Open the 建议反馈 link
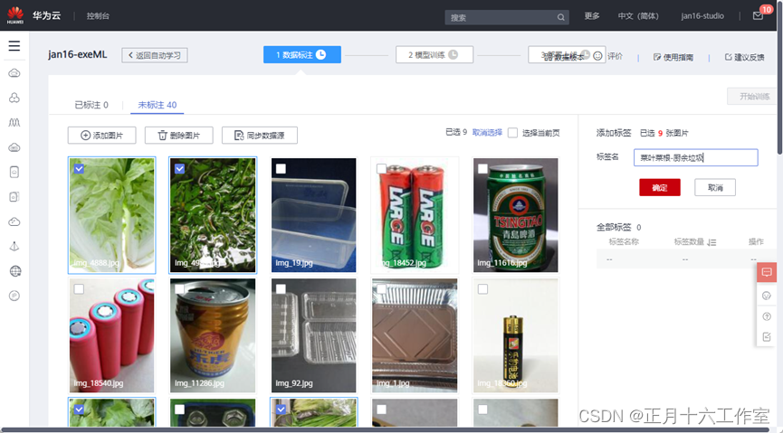Screen dimensions: 783x433 pos(744,57)
